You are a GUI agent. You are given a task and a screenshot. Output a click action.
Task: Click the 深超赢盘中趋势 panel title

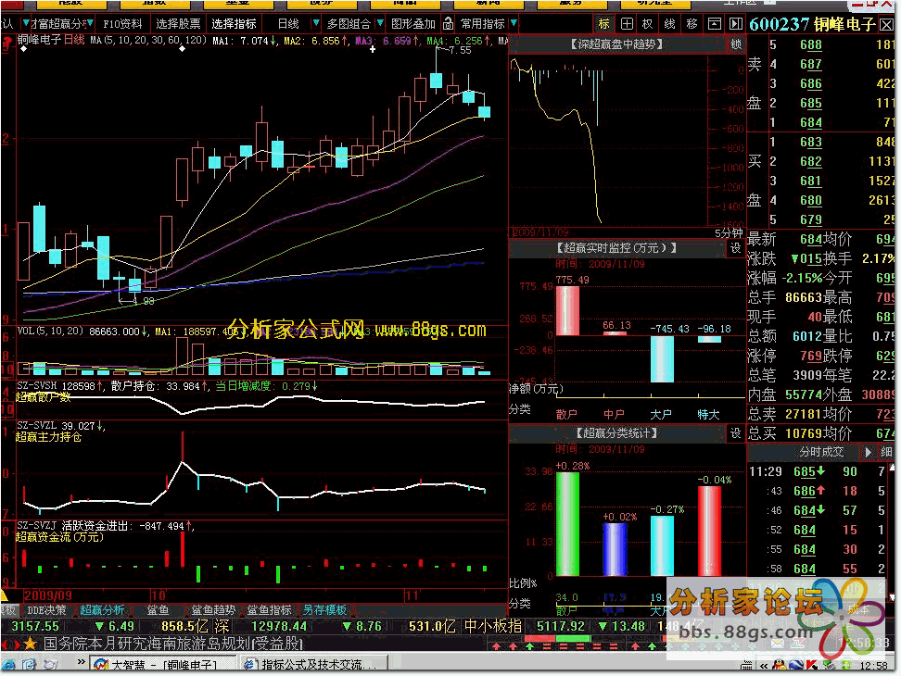tap(616, 44)
